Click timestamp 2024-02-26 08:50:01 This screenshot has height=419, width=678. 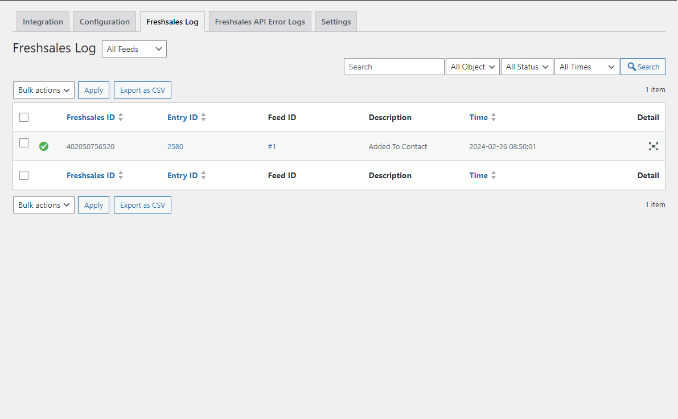coord(503,146)
